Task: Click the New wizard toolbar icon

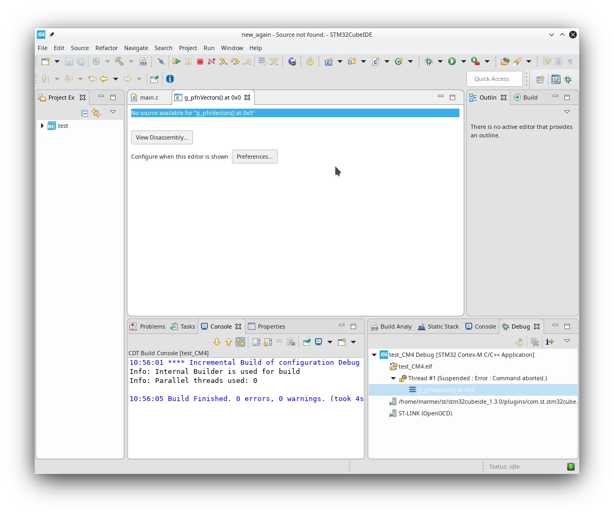Action: click(x=45, y=61)
